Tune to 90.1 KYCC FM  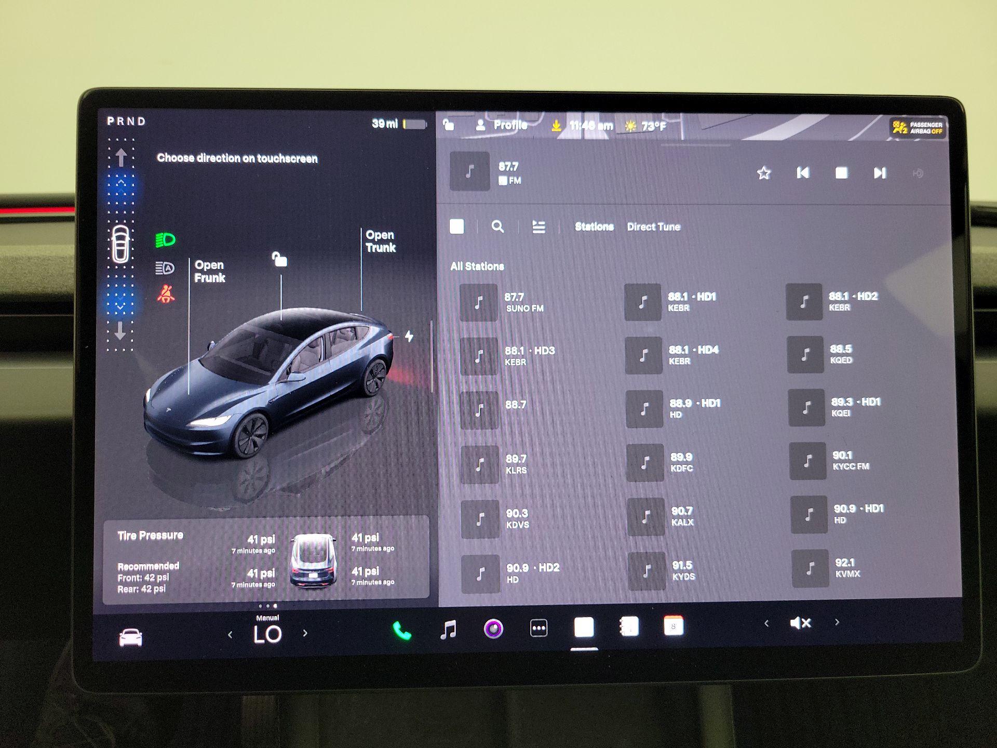830,461
